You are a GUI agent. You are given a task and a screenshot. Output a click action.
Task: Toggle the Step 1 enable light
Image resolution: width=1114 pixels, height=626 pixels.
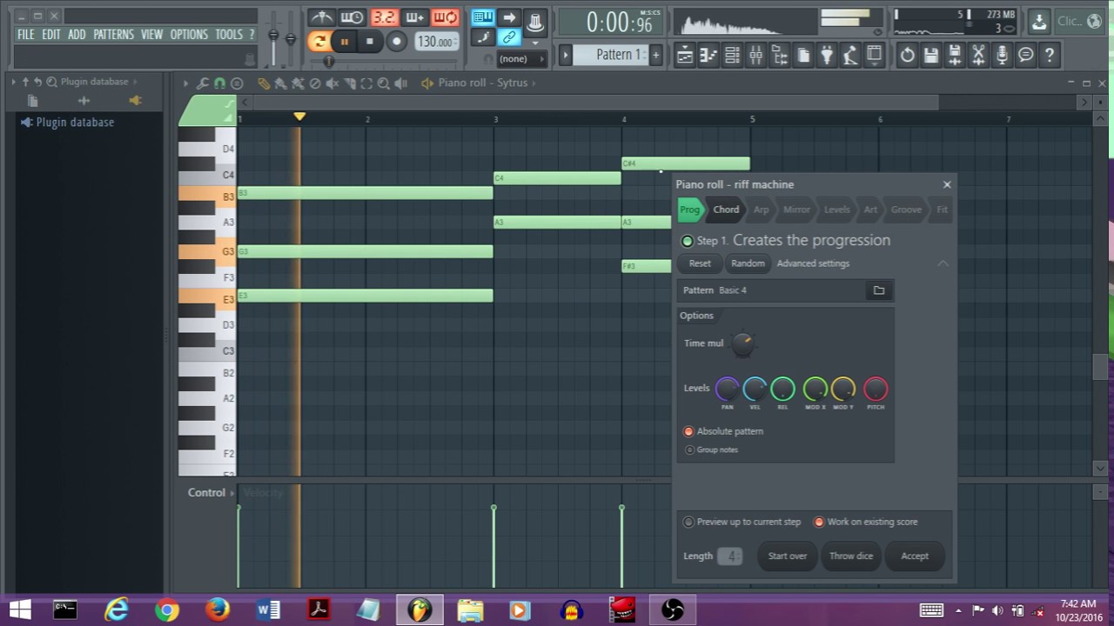coord(688,241)
